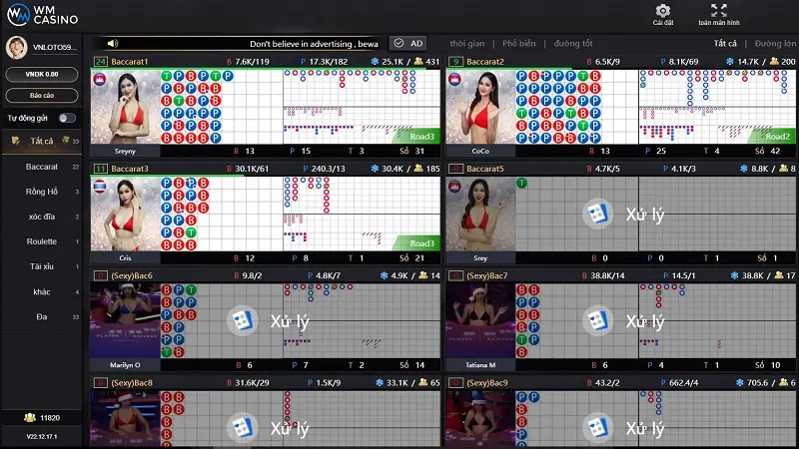Image resolution: width=799 pixels, height=449 pixels.
Task: Switch to top-right Tất cả filter
Action: [x=725, y=44]
